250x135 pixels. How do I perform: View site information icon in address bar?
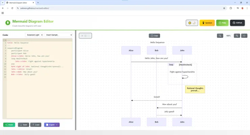click(x=18, y=8)
